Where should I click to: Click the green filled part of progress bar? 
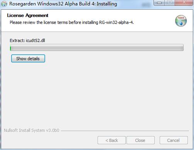(x=10, y=48)
